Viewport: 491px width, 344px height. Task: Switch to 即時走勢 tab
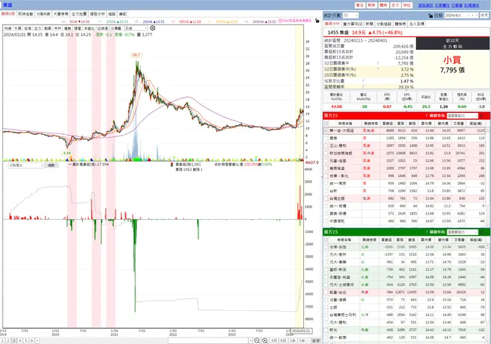coord(26,14)
